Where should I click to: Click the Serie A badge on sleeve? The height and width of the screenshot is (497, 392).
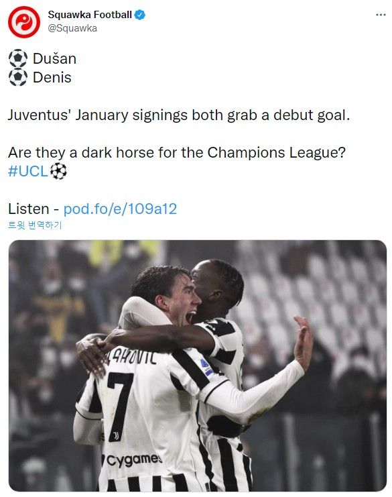click(x=206, y=367)
